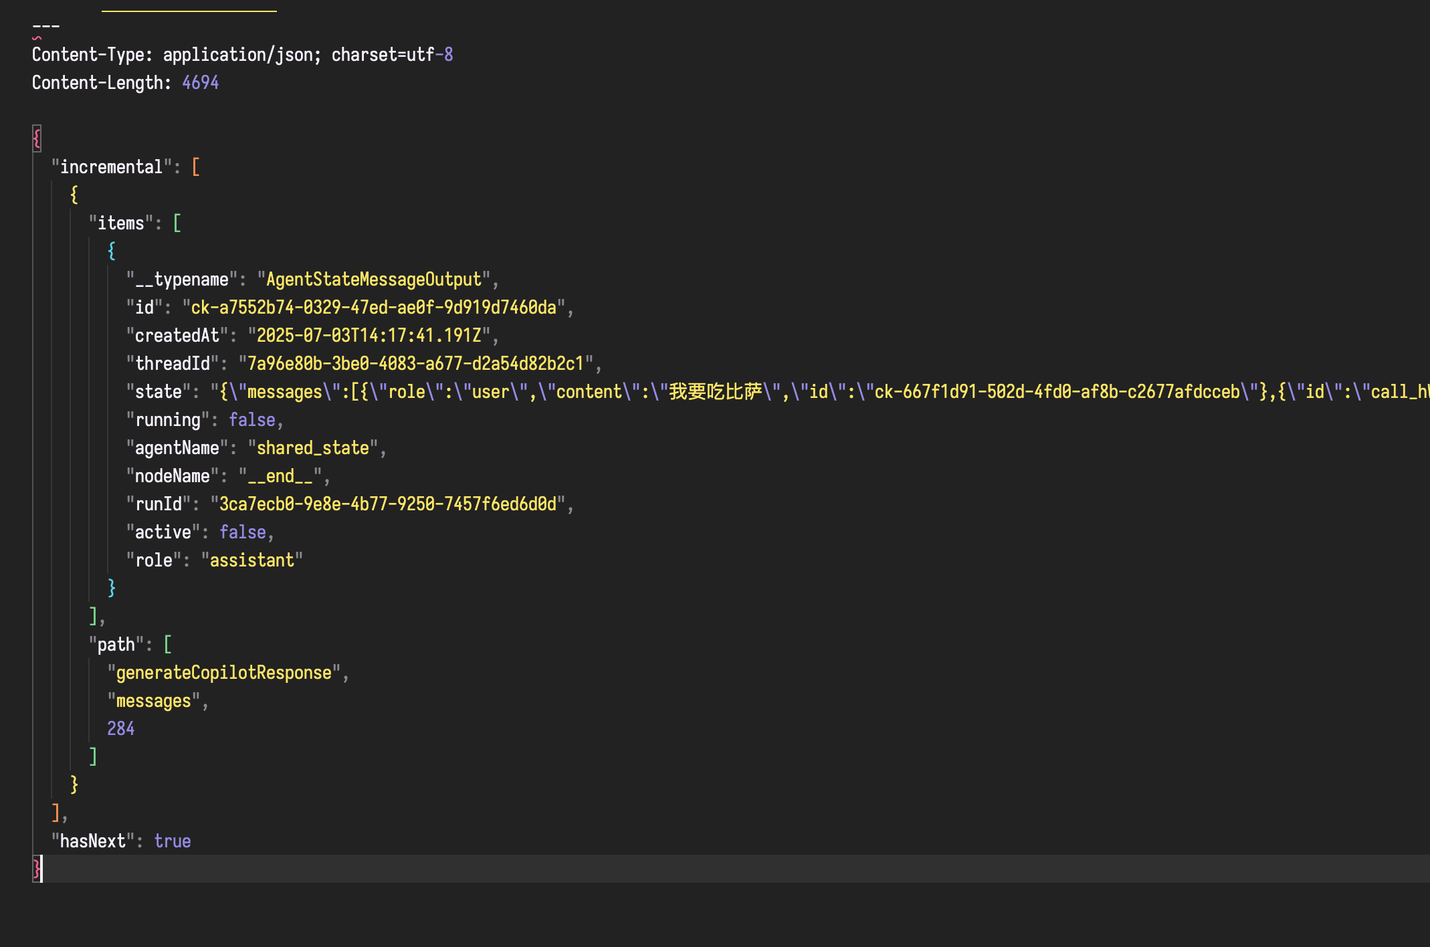Click the "hasNext" key

pos(93,841)
